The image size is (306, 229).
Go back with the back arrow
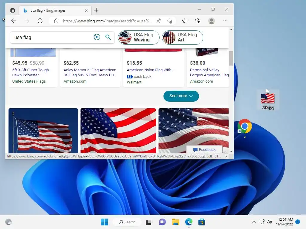point(14,21)
